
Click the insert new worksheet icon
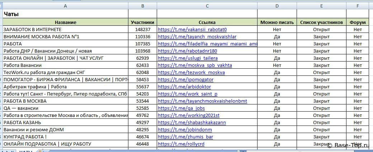coord(41,151)
